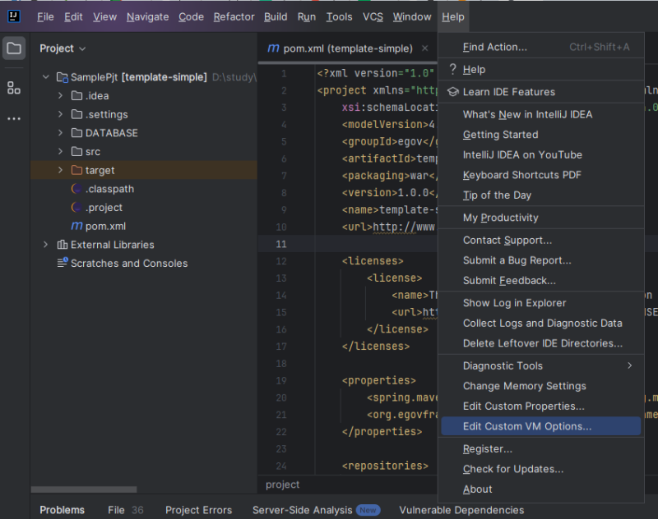Click the orange target folder icon
658x519 pixels.
pyautogui.click(x=76, y=170)
